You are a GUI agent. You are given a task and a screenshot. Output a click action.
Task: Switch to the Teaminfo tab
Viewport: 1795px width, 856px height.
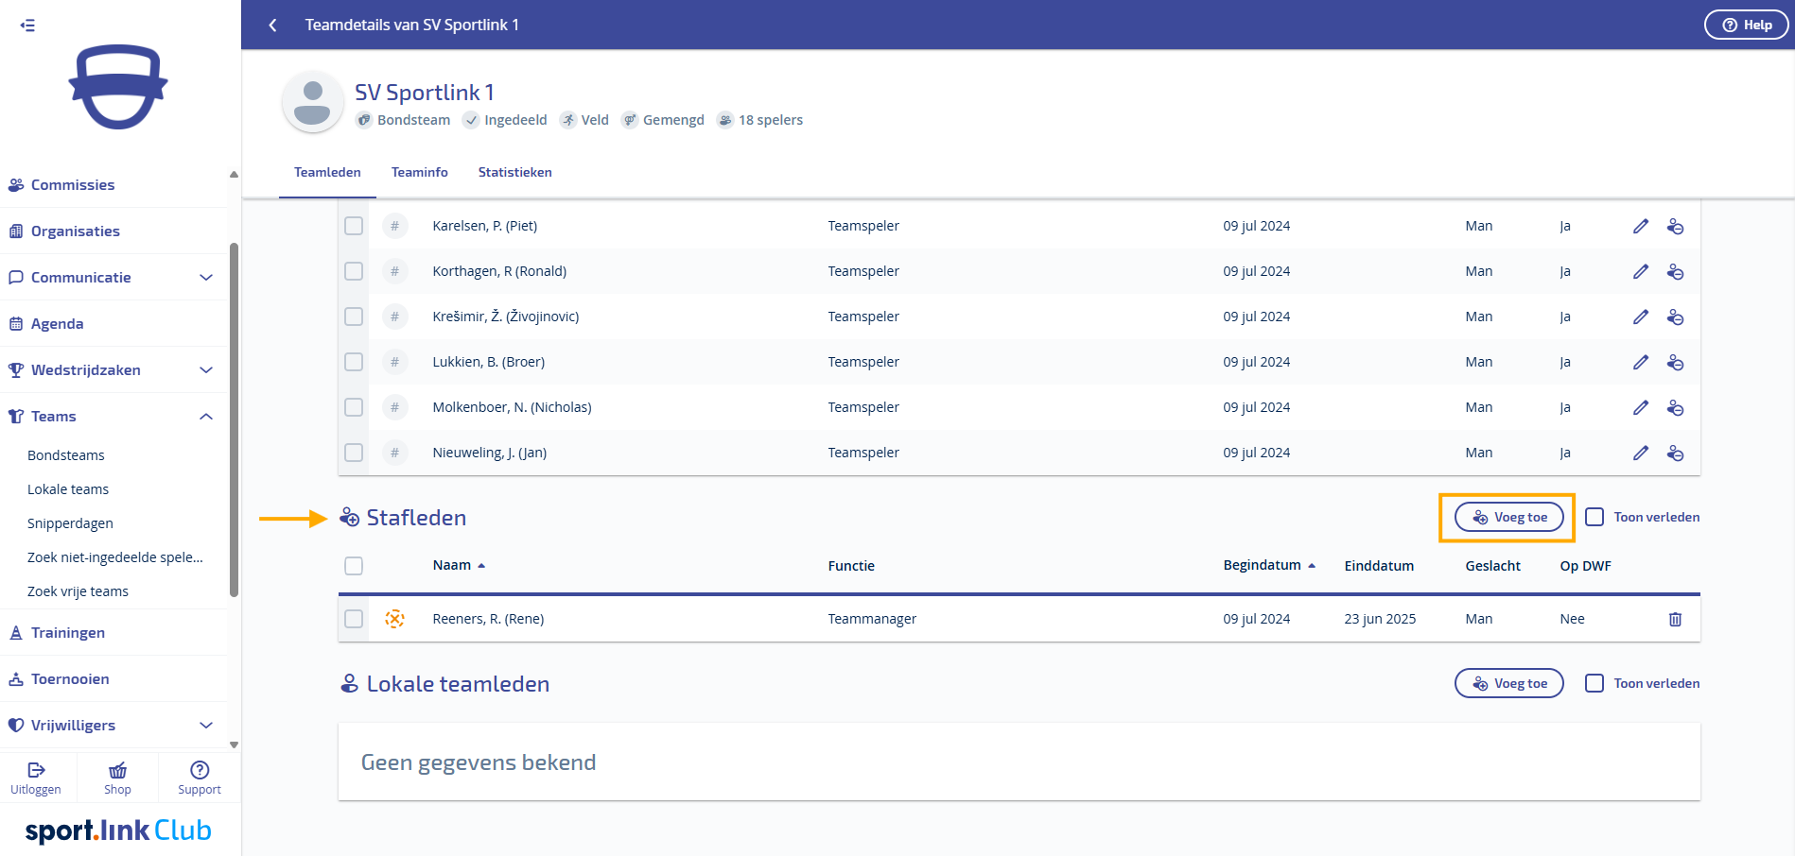(x=420, y=172)
